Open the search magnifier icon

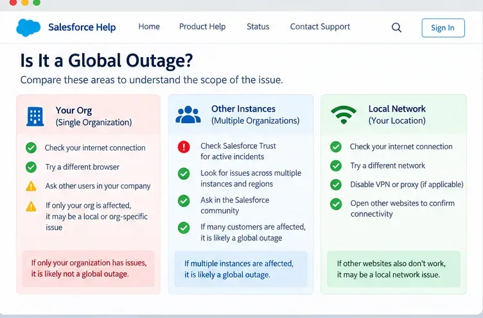point(396,28)
